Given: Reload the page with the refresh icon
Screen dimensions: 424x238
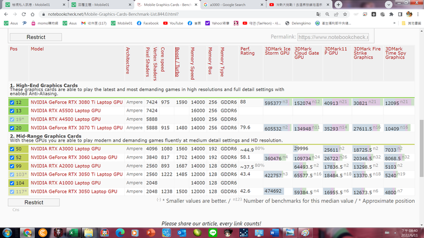Looking at the screenshot, I should pos(24,14).
